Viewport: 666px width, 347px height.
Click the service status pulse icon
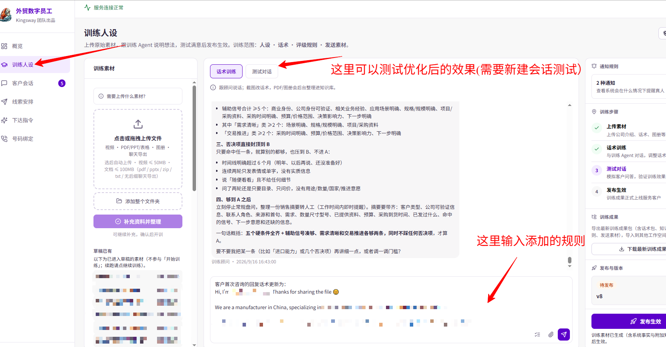(87, 8)
